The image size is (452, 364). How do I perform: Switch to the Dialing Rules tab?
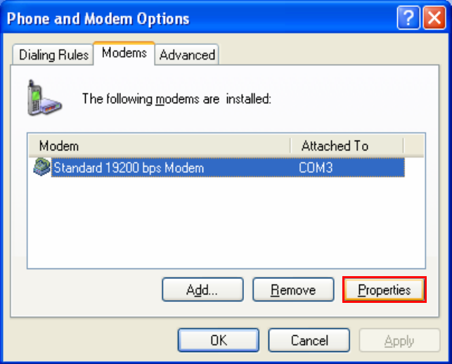pos(54,54)
